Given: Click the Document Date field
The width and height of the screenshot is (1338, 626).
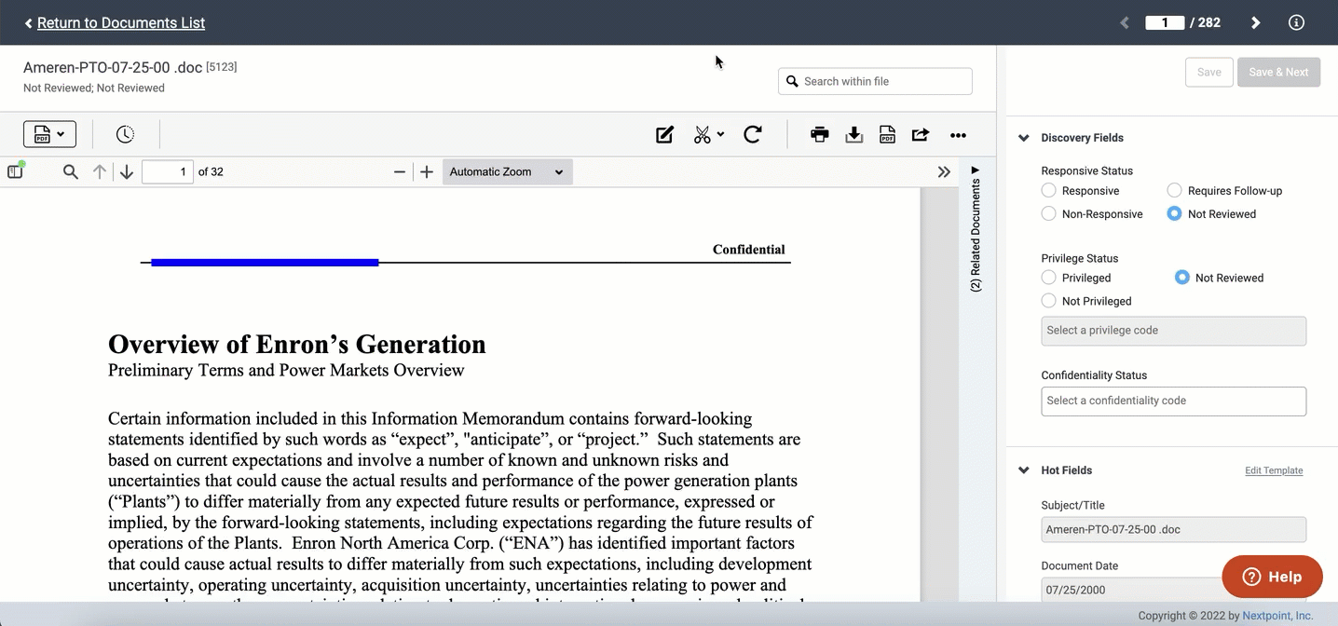Looking at the screenshot, I should (x=1173, y=590).
